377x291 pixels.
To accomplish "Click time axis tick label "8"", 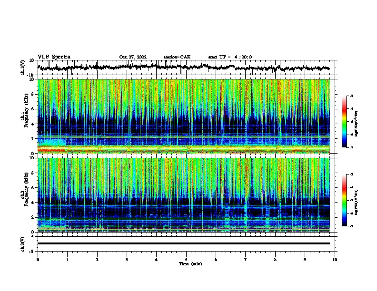I will point(275,260).
